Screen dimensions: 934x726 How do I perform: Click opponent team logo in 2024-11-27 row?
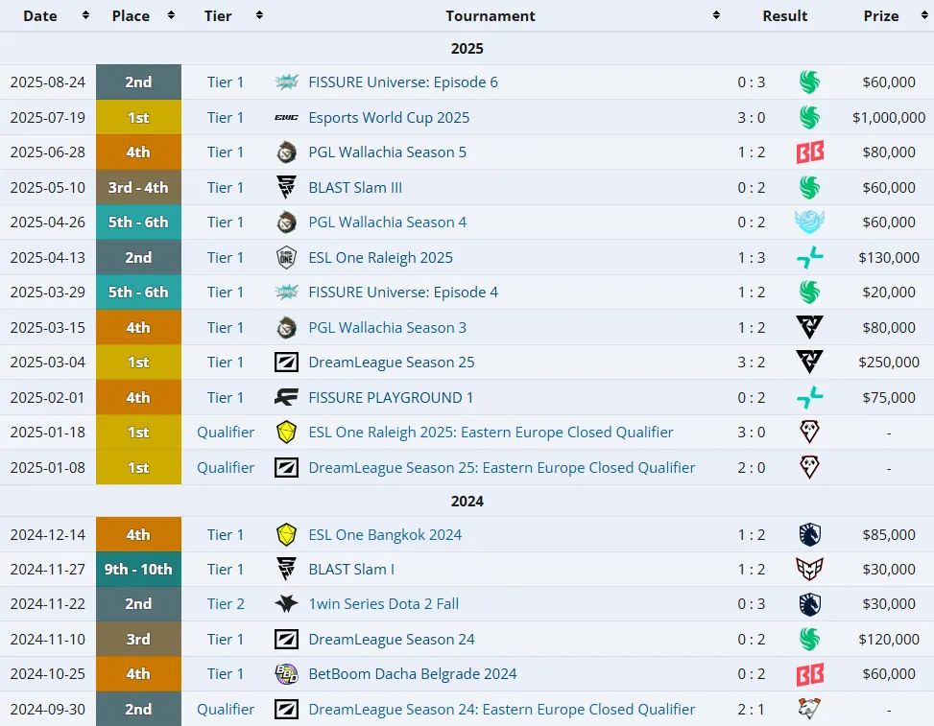(809, 570)
